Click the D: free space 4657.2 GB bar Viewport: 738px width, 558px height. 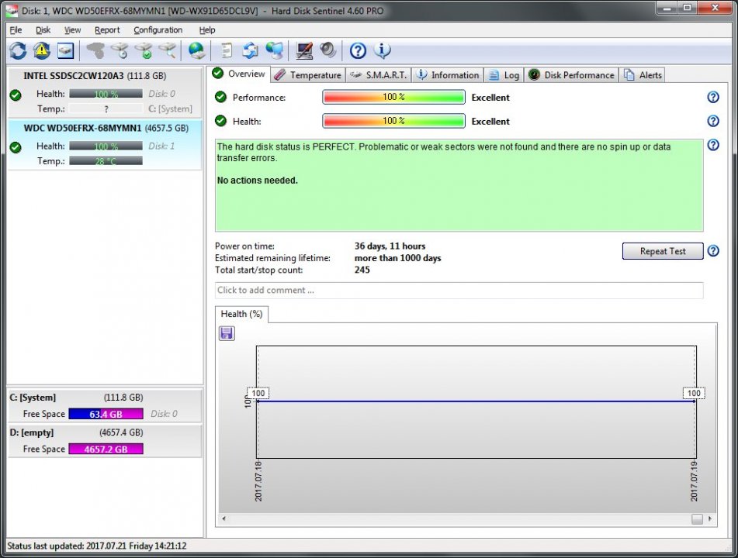tap(106, 449)
